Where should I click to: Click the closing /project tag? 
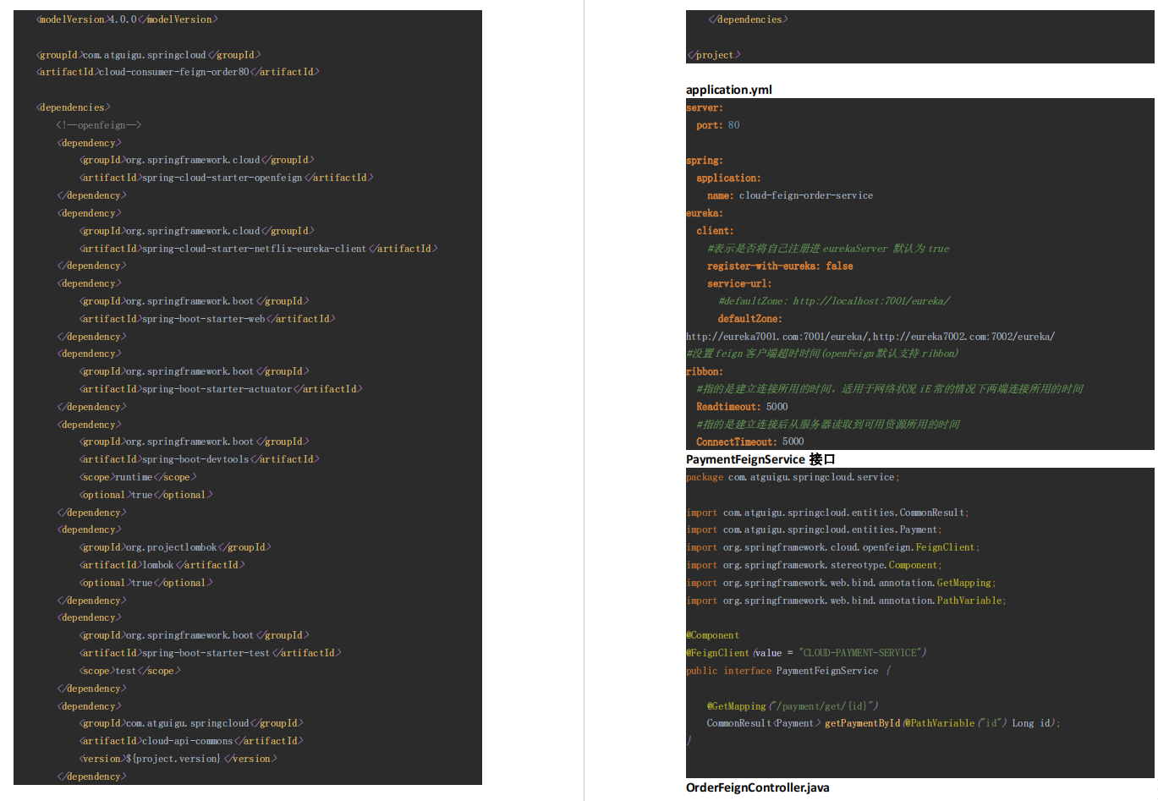click(x=714, y=55)
